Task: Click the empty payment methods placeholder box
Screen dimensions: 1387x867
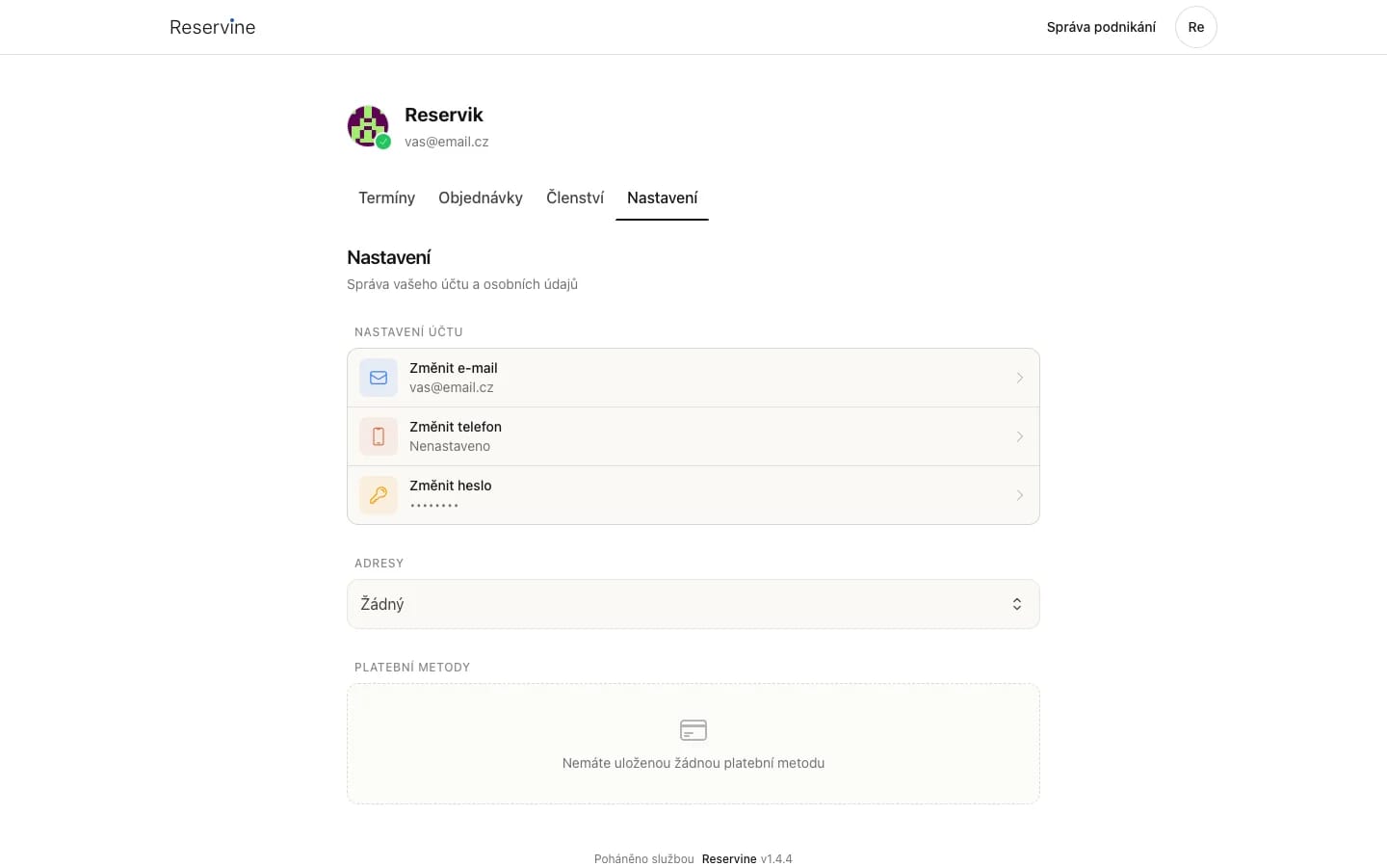Action: (x=693, y=744)
